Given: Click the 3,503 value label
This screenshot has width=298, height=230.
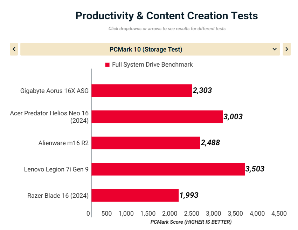Looking at the screenshot, I should [x=255, y=169].
